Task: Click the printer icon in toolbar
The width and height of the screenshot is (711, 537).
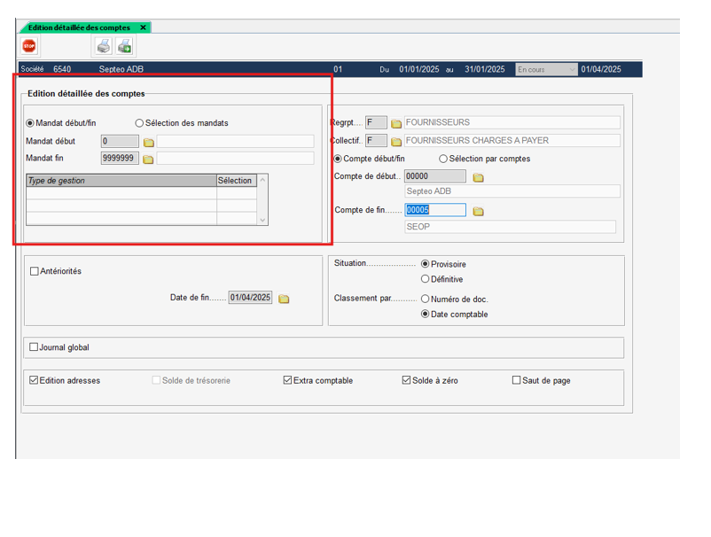Action: [x=104, y=46]
